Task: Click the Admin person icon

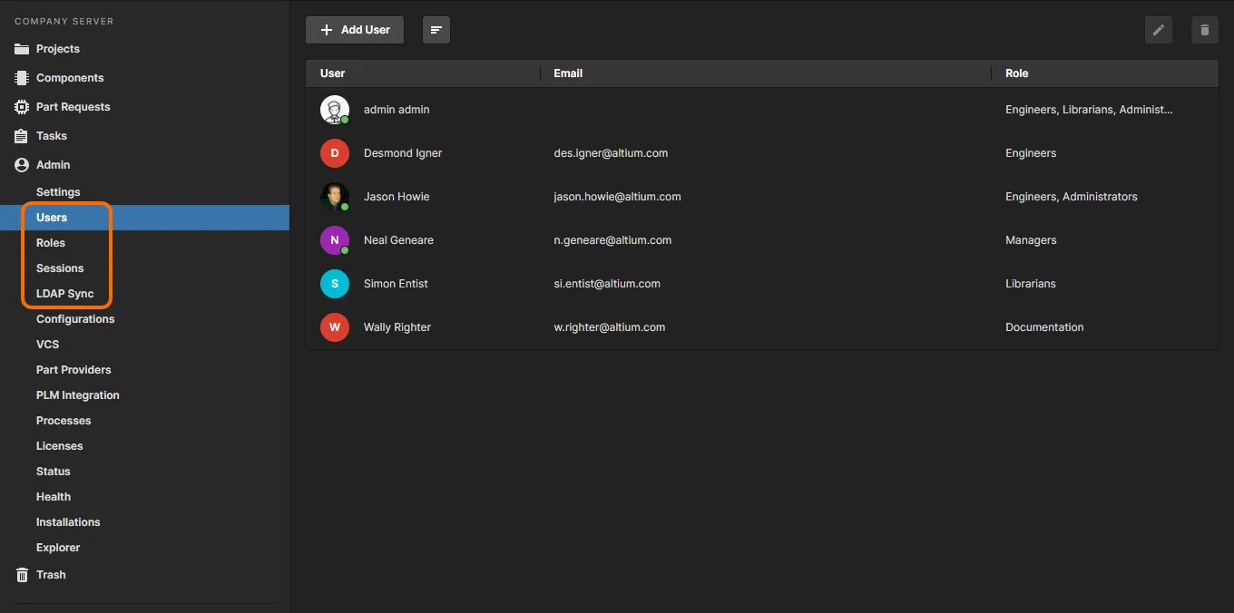Action: pos(22,165)
